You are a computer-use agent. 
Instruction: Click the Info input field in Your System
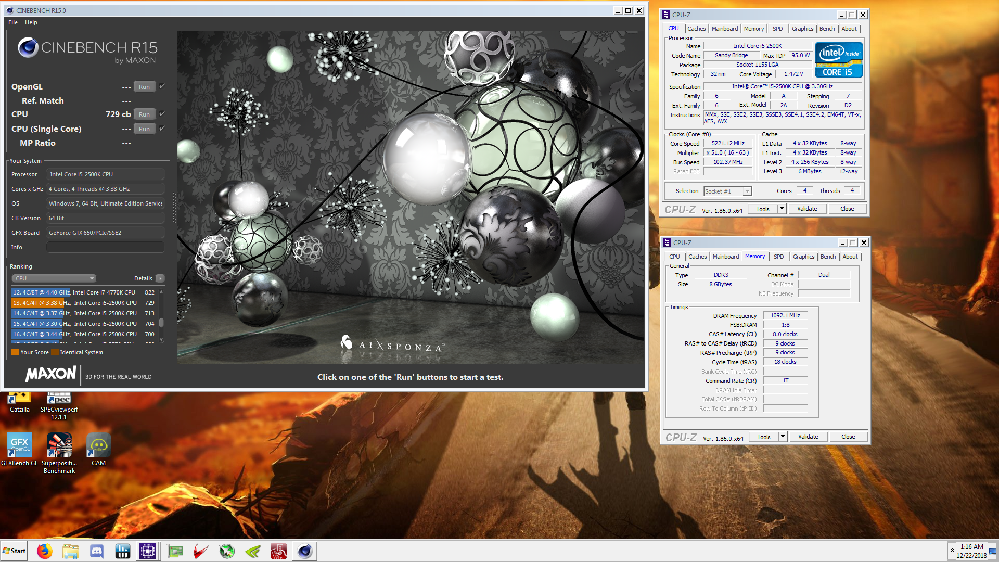[x=106, y=247]
